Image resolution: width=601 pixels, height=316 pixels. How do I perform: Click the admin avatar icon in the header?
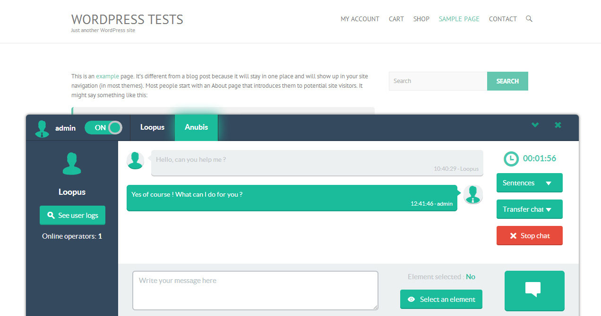(x=42, y=128)
